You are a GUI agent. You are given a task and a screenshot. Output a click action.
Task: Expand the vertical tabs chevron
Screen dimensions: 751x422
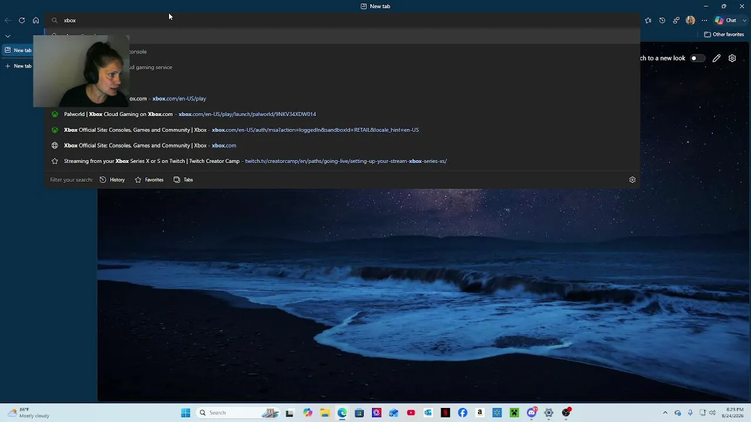[x=8, y=36]
